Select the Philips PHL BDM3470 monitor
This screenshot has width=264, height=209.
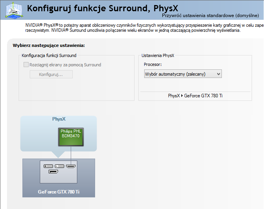tap(71, 137)
